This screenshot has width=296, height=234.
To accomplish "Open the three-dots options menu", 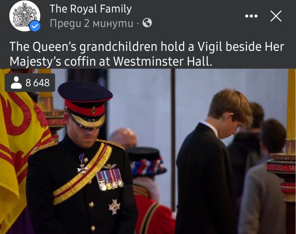I will click(251, 16).
